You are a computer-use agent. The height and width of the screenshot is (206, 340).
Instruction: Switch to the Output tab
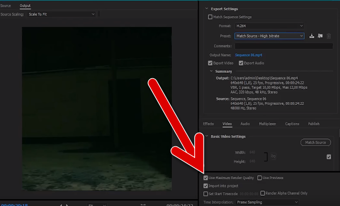25,6
